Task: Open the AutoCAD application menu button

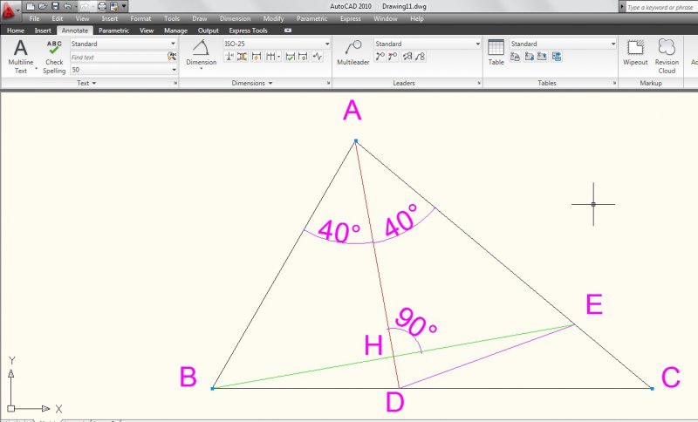Action: [x=9, y=10]
